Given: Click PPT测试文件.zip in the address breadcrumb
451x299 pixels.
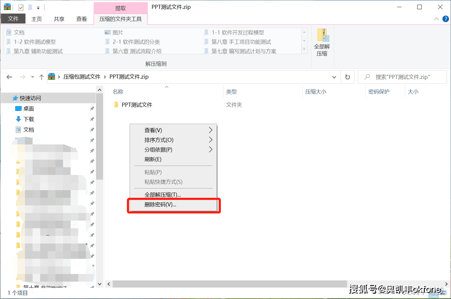Looking at the screenshot, I should [129, 77].
